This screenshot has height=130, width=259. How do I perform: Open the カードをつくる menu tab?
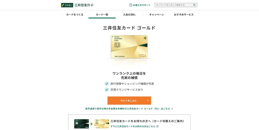tap(75, 15)
